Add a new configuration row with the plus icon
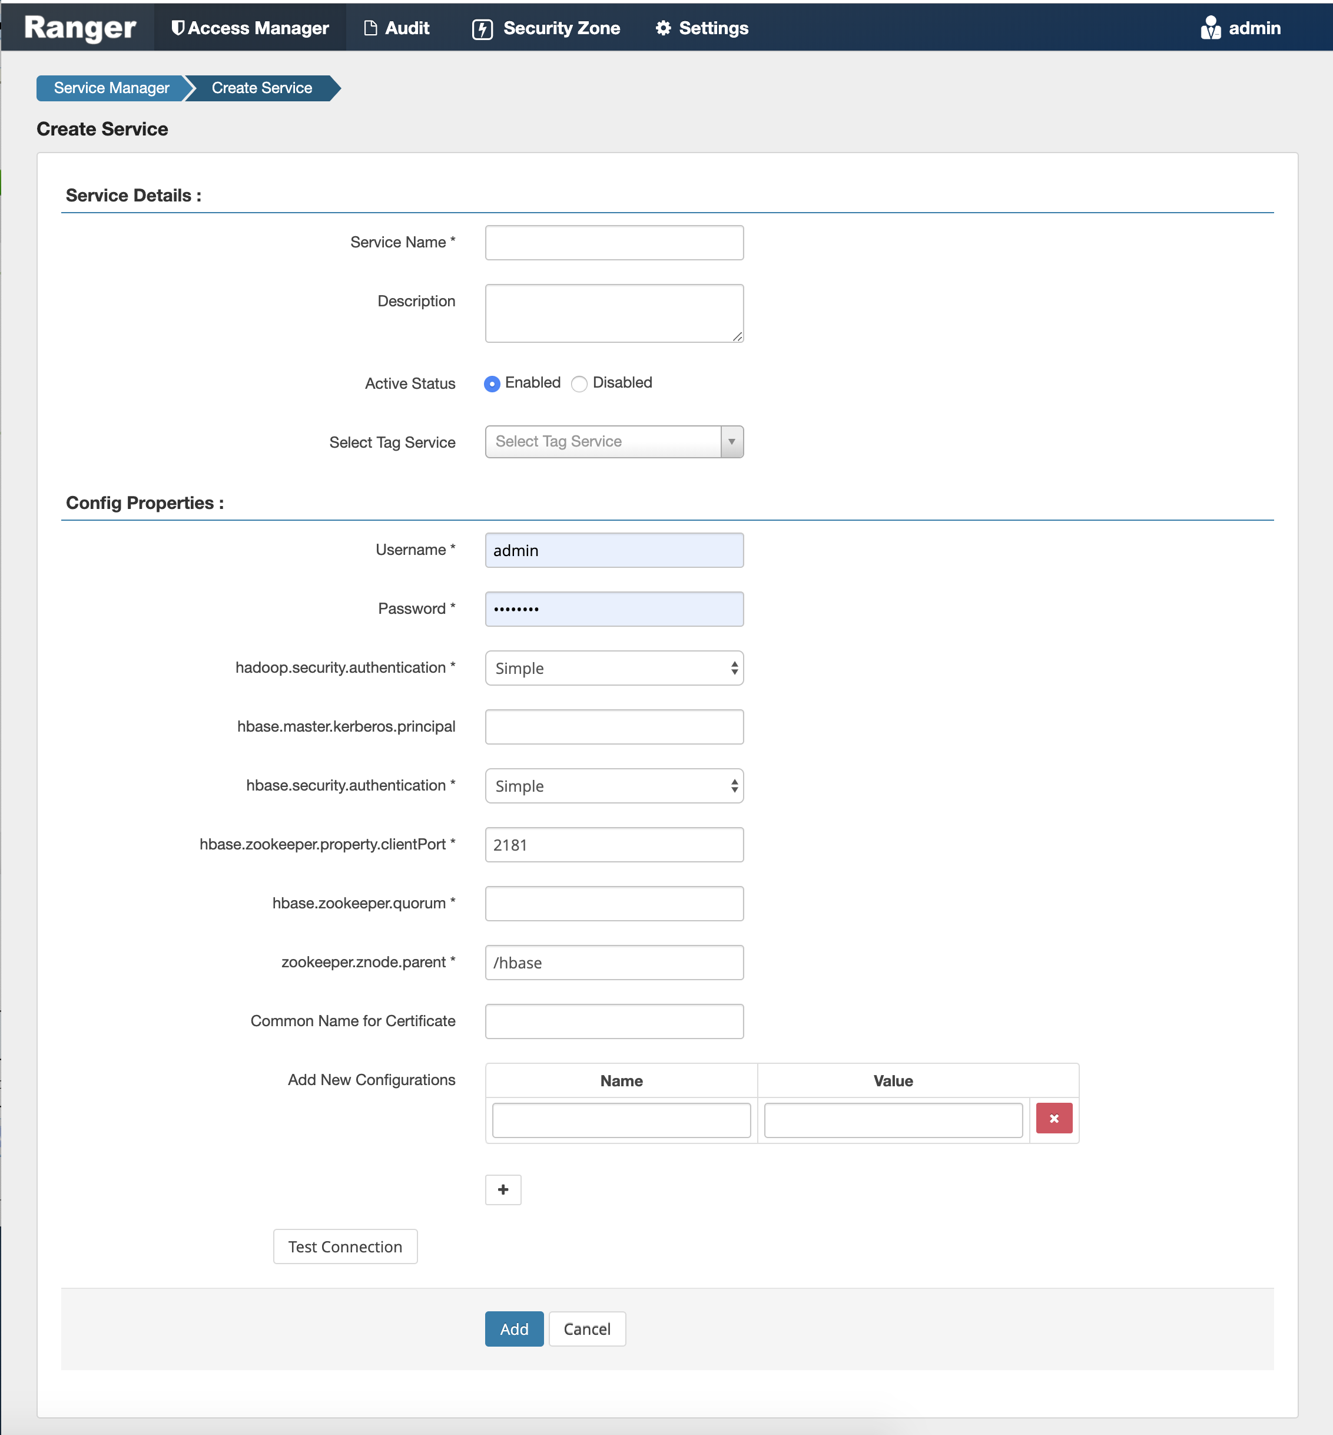This screenshot has width=1333, height=1435. tap(503, 1189)
